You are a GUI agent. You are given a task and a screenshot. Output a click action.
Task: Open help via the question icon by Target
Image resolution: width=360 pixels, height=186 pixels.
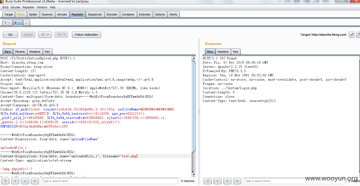pos(358,35)
